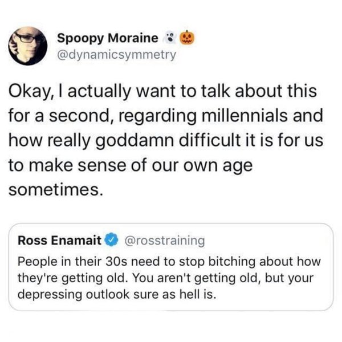Open the Spoopy Moraine display name
Screen dimensions: 342x342
108,39
